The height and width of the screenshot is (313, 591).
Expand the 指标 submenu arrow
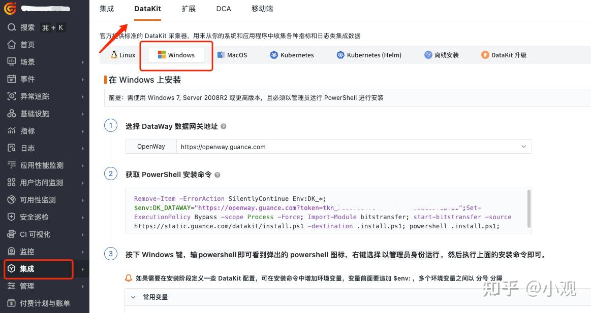(83, 131)
